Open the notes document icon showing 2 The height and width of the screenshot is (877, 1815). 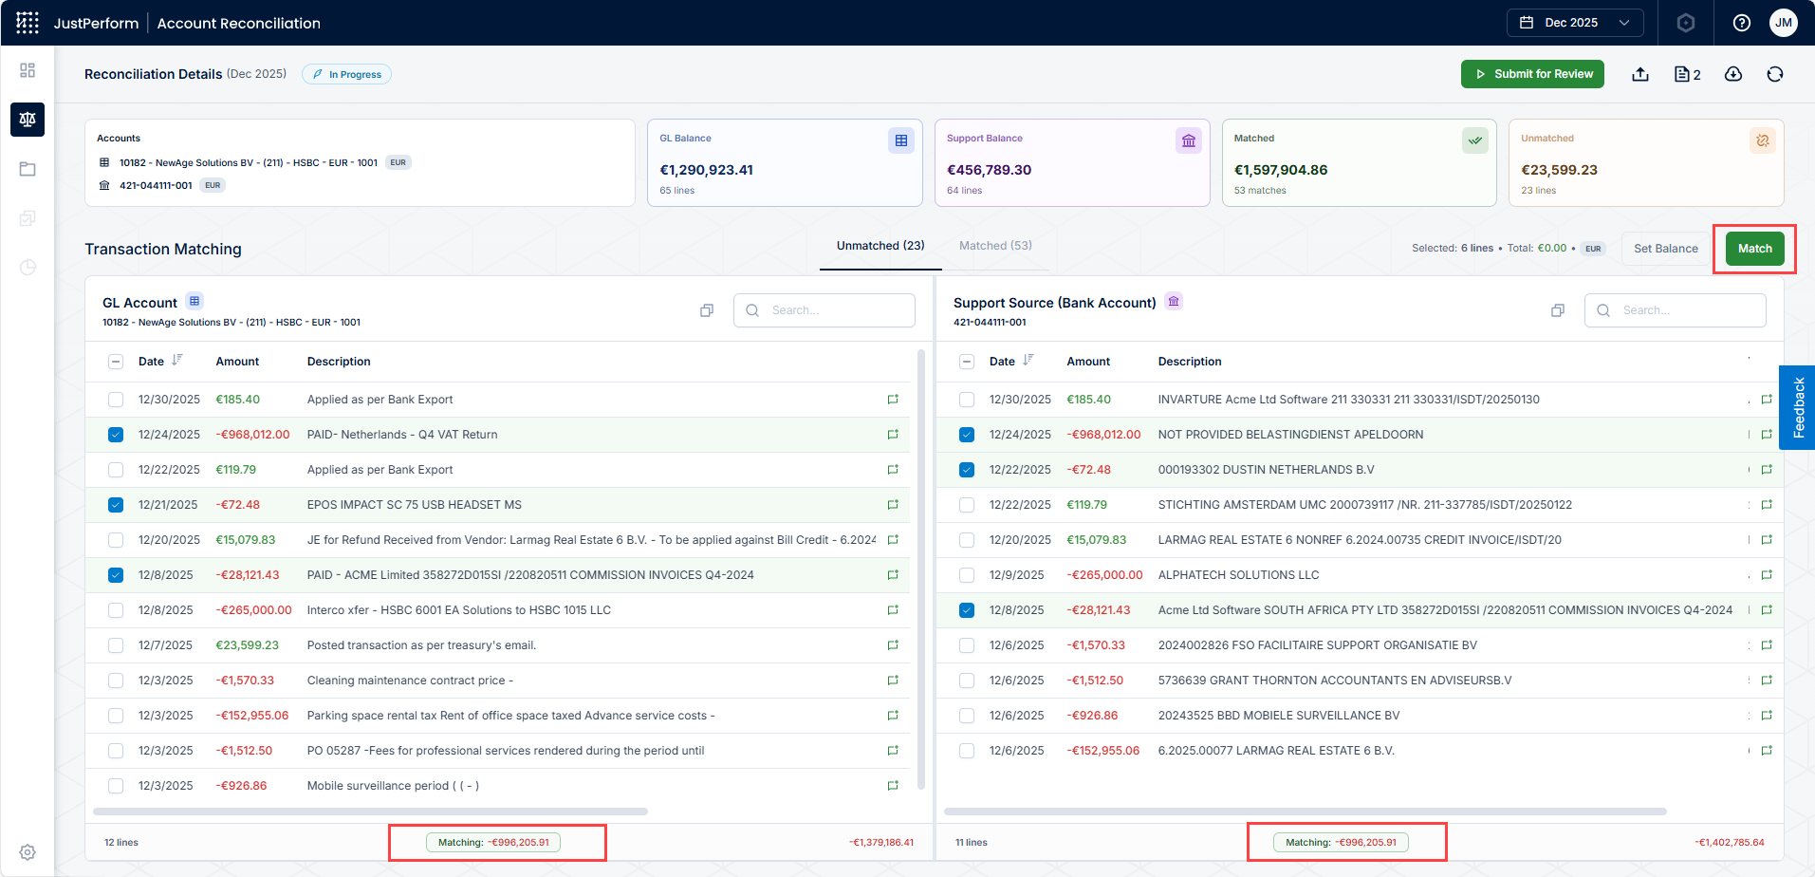(1687, 74)
